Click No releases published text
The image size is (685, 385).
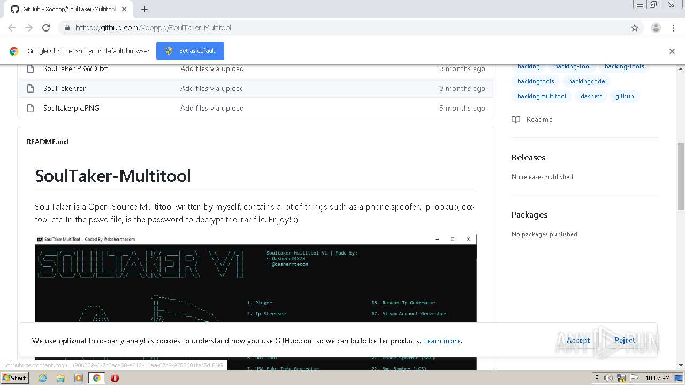coord(542,177)
